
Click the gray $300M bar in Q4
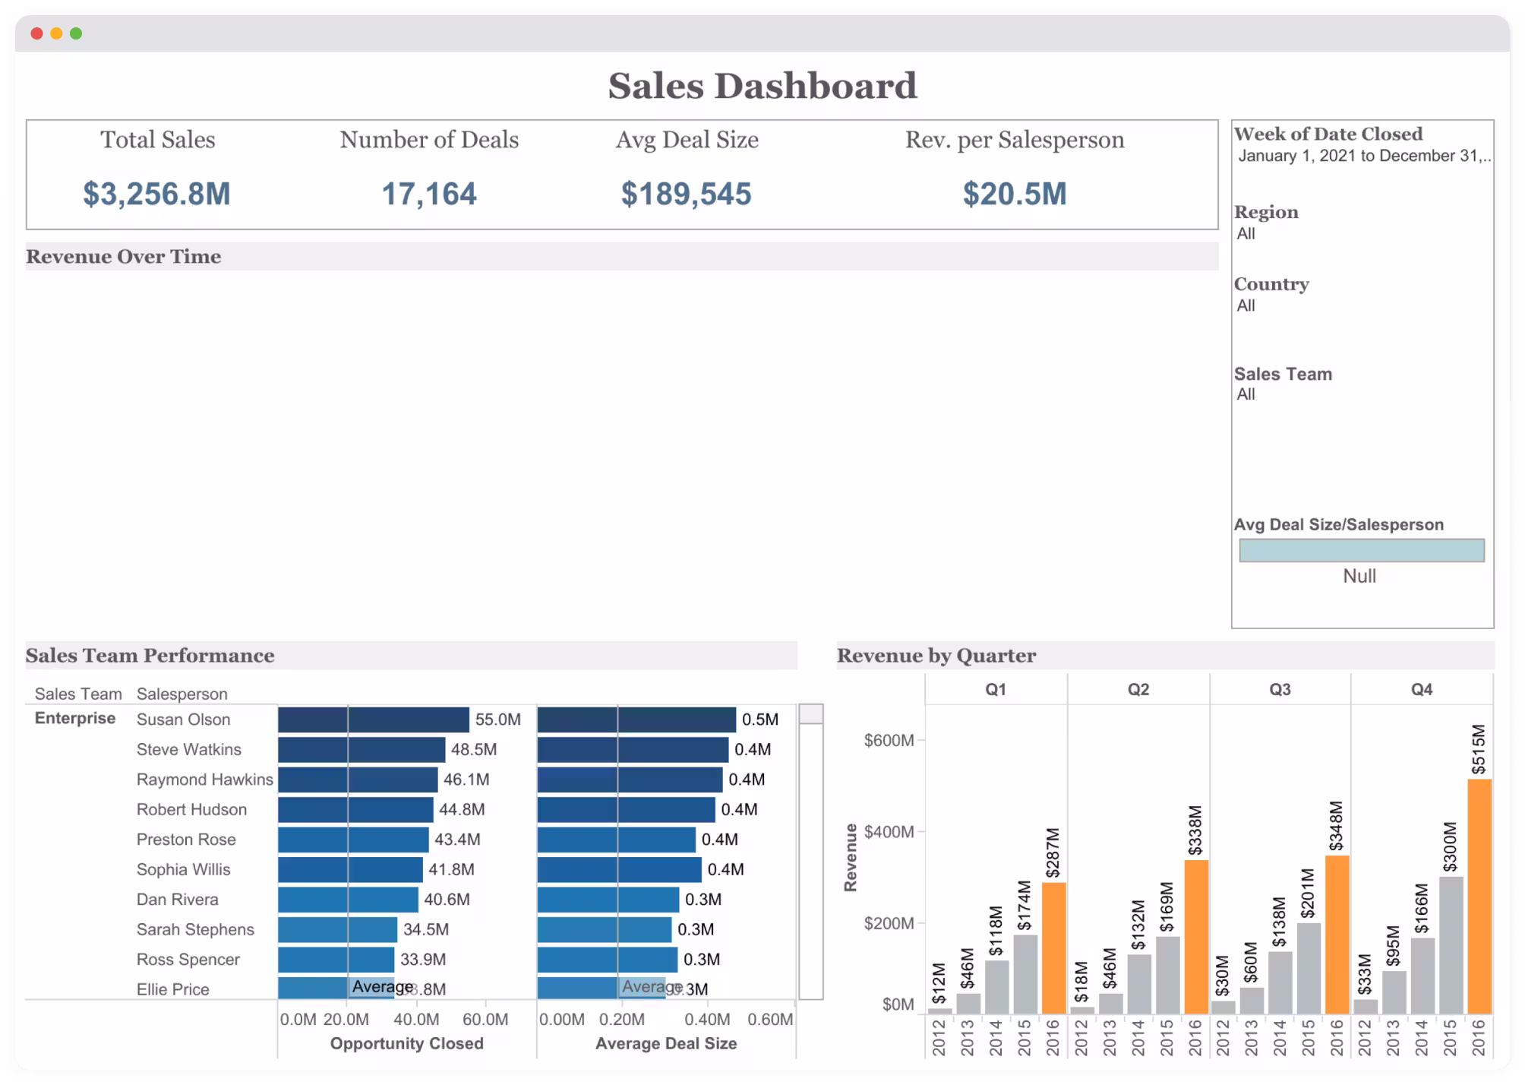(1451, 945)
